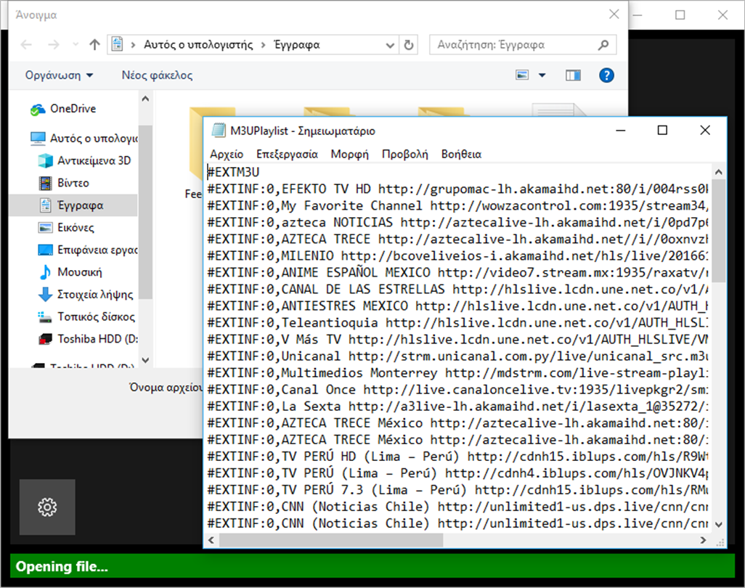This screenshot has height=588, width=745.
Task: Go back using the back arrow in Open dialog
Action: pos(26,45)
